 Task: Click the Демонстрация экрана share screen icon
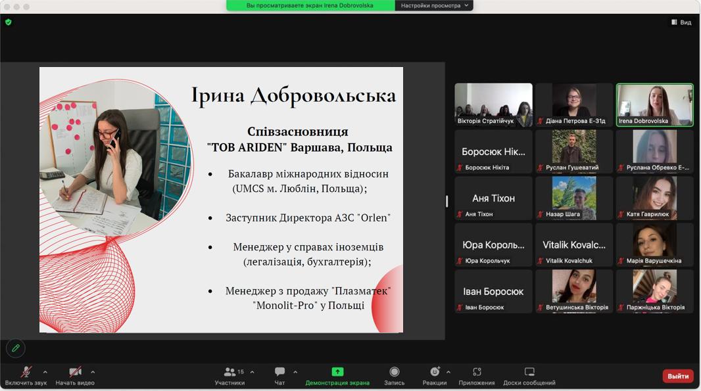pos(337,372)
